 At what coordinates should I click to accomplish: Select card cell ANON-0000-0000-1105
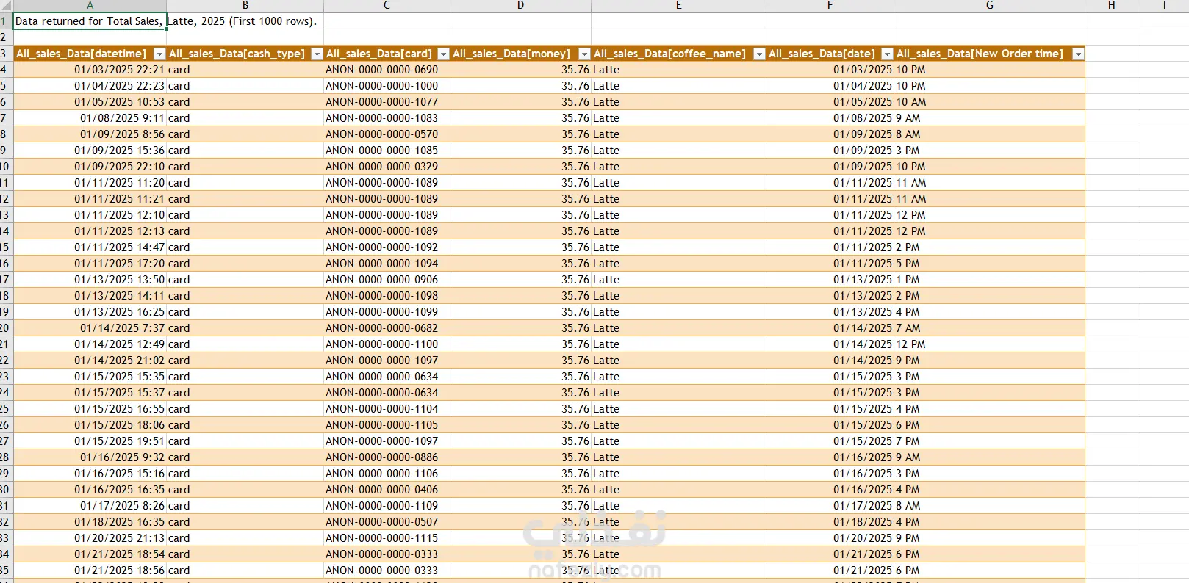[x=387, y=425]
